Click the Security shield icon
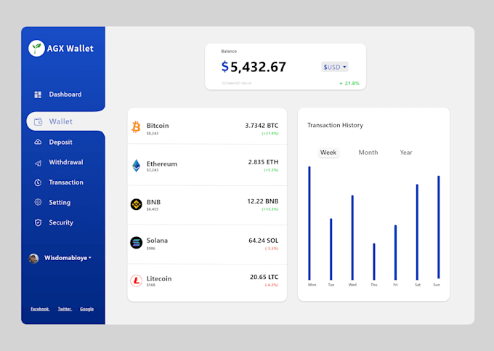This screenshot has height=351, width=494. (x=38, y=223)
